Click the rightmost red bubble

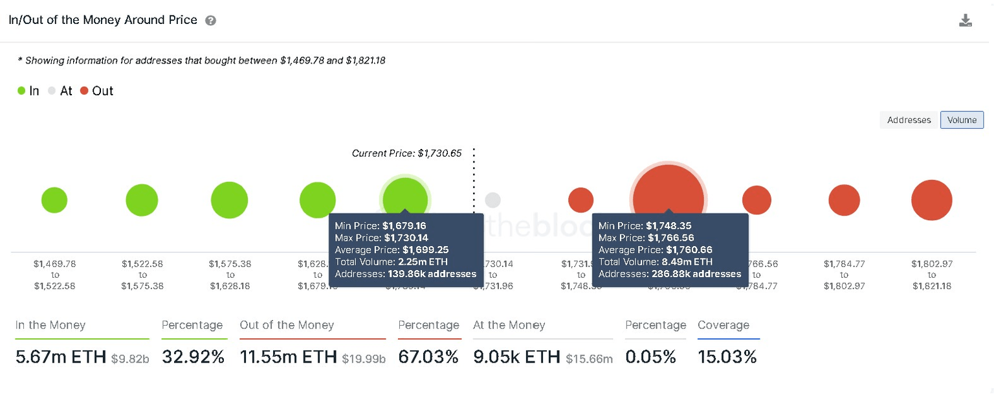click(932, 200)
